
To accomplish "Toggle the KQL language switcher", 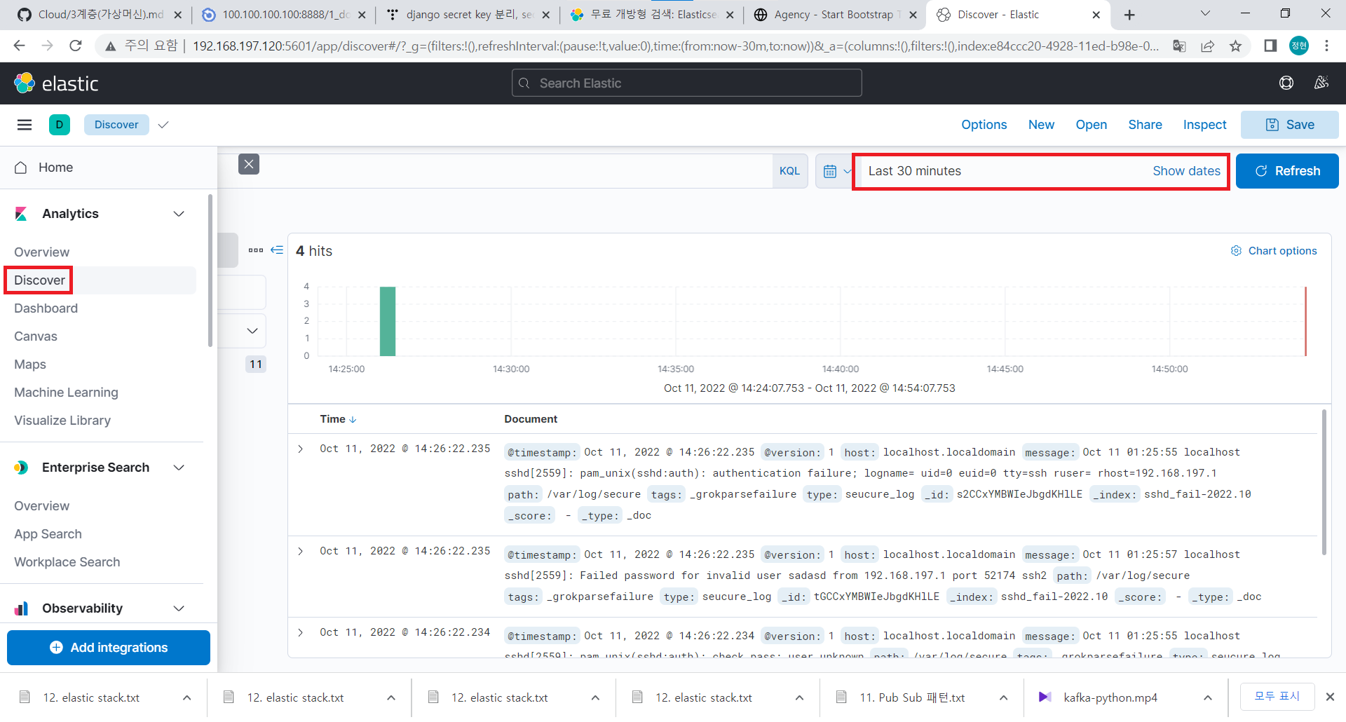I will pos(789,171).
